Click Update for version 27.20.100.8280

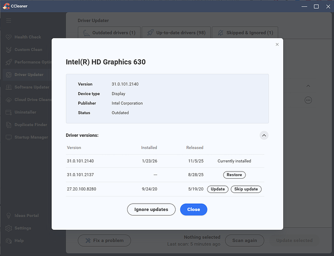pyautogui.click(x=218, y=189)
